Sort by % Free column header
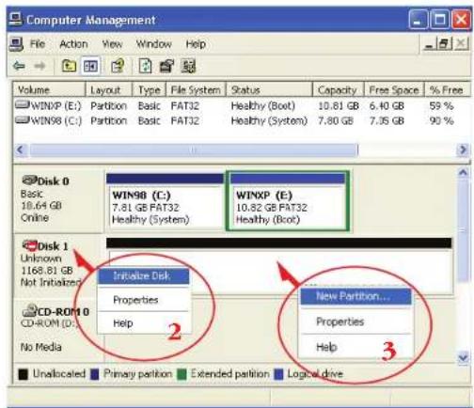474x408 pixels. pos(447,90)
